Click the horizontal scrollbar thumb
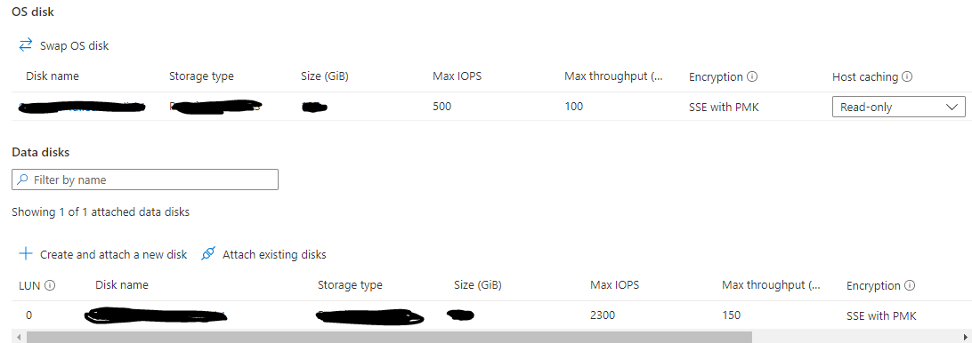 pos(387,338)
